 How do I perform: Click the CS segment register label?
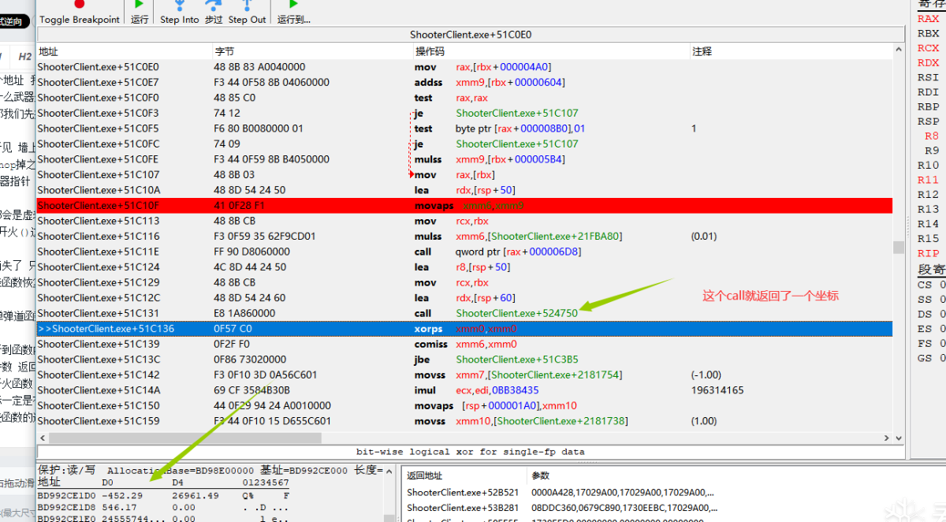point(925,285)
